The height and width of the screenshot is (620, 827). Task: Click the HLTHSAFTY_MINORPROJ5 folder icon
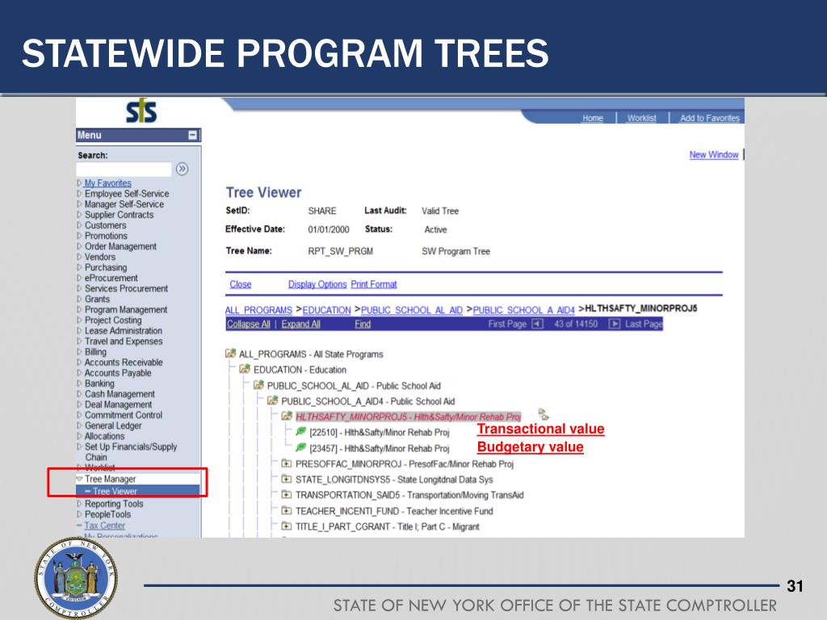coord(287,416)
